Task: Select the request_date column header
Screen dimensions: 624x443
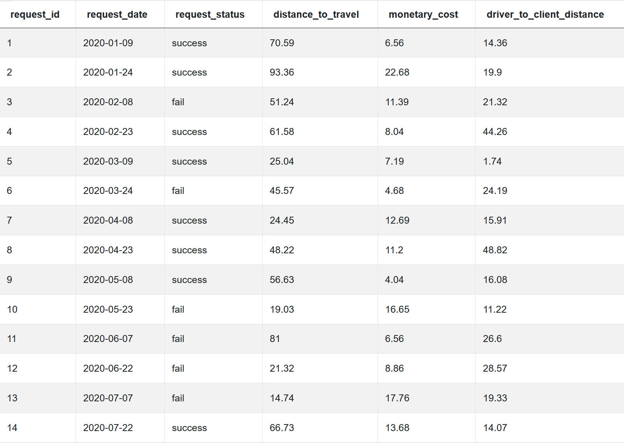Action: point(117,15)
